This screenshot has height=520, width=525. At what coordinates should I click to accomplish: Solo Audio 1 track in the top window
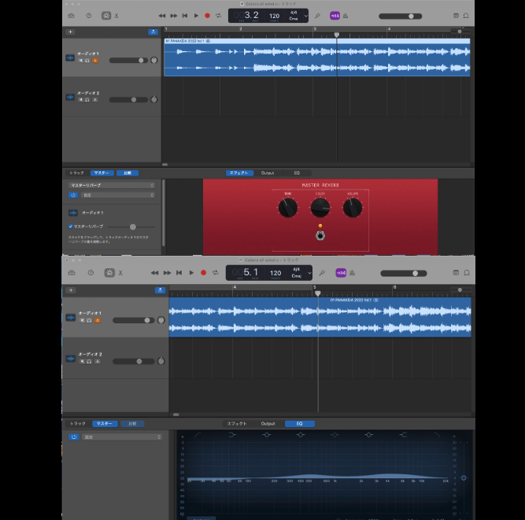click(87, 61)
